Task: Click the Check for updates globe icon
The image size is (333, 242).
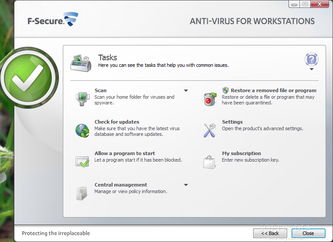Action: pos(82,131)
